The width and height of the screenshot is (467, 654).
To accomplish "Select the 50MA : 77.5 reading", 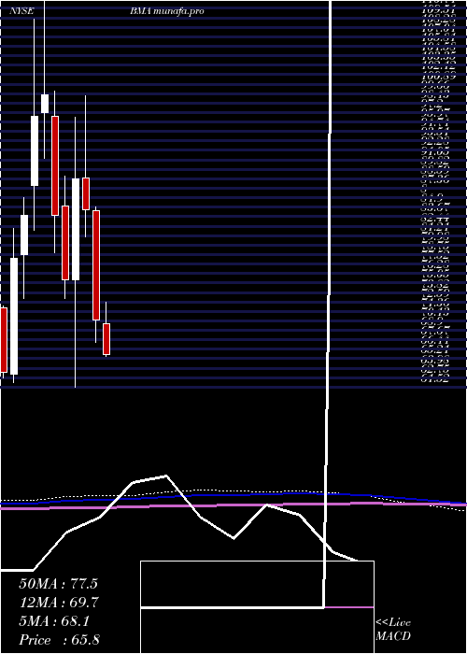I will (58, 584).
